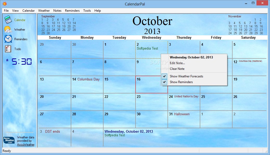Image resolution: width=270 pixels, height=155 pixels.
Task: Select the October 2 Softpedia Test note
Action: pyautogui.click(x=147, y=49)
